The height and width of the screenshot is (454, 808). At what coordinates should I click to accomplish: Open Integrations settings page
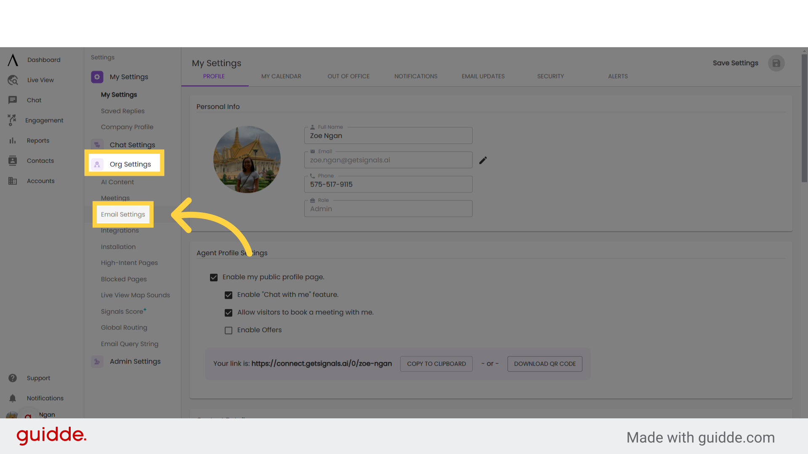pyautogui.click(x=120, y=230)
